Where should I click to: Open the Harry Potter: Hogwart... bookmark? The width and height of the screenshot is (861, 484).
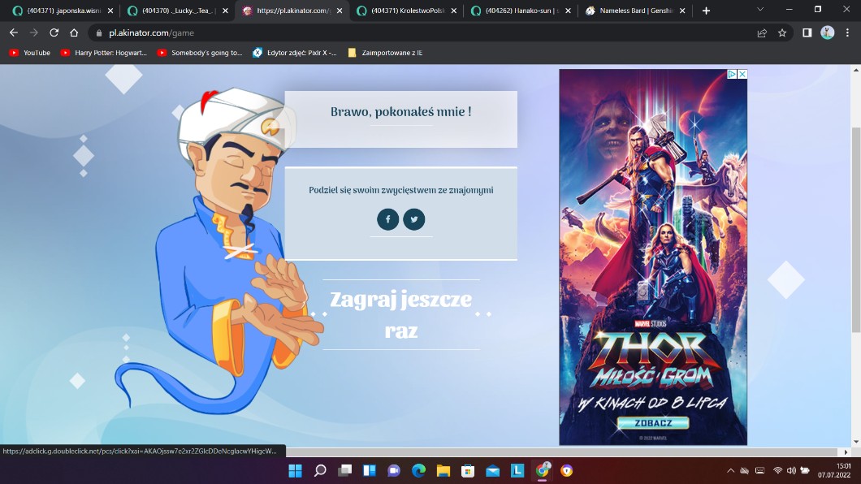(x=104, y=53)
